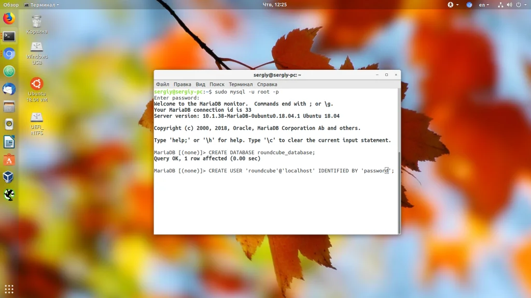The height and width of the screenshot is (298, 531).
Task: Open the accessibility menu in top bar
Action: [x=453, y=5]
